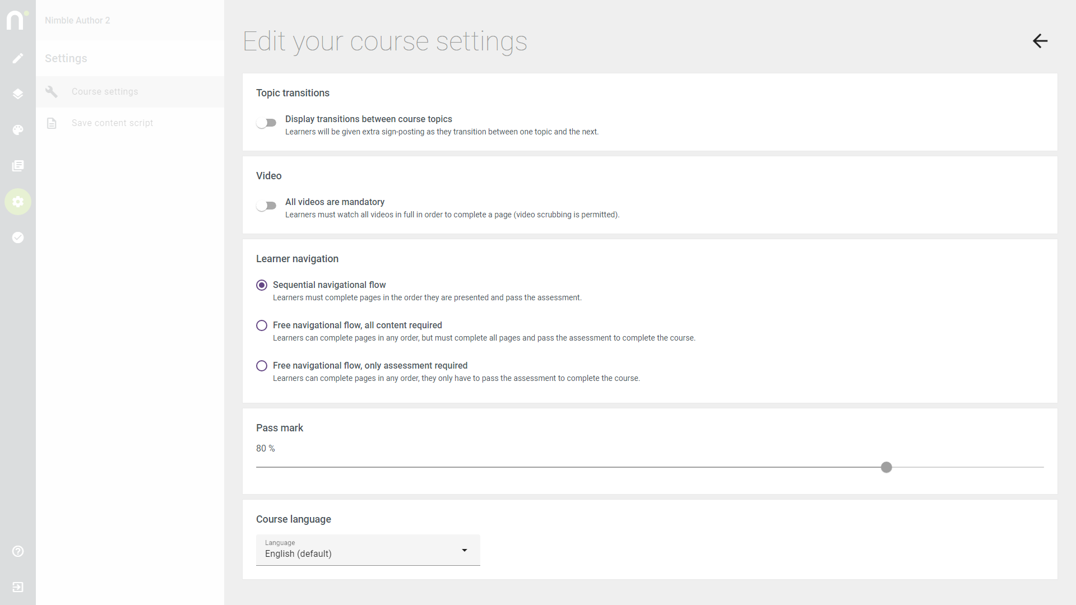Select Course settings in the Settings menu
Image resolution: width=1076 pixels, height=605 pixels.
tap(105, 91)
